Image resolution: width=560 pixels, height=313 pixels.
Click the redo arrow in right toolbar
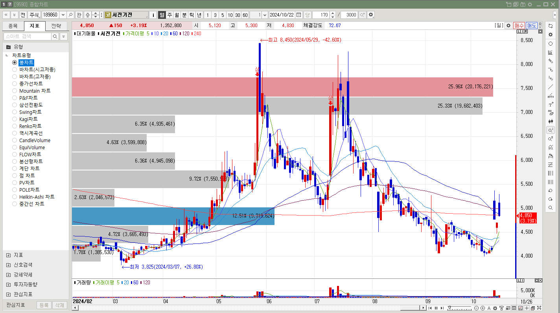(x=551, y=199)
